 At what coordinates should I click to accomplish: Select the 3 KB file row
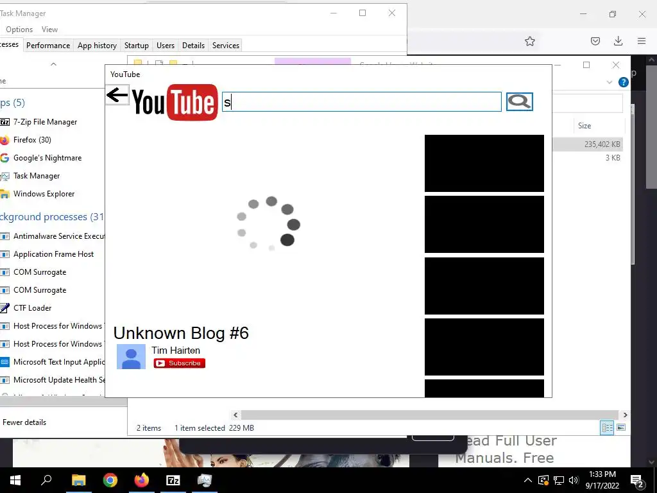pyautogui.click(x=588, y=158)
